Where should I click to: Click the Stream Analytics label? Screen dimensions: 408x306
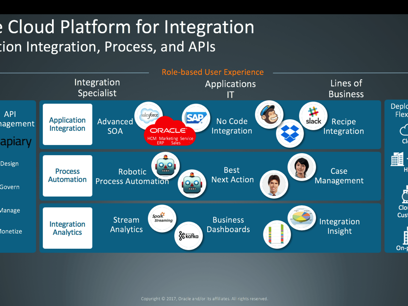click(127, 225)
